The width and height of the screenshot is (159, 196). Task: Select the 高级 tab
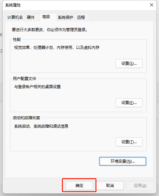(48, 17)
